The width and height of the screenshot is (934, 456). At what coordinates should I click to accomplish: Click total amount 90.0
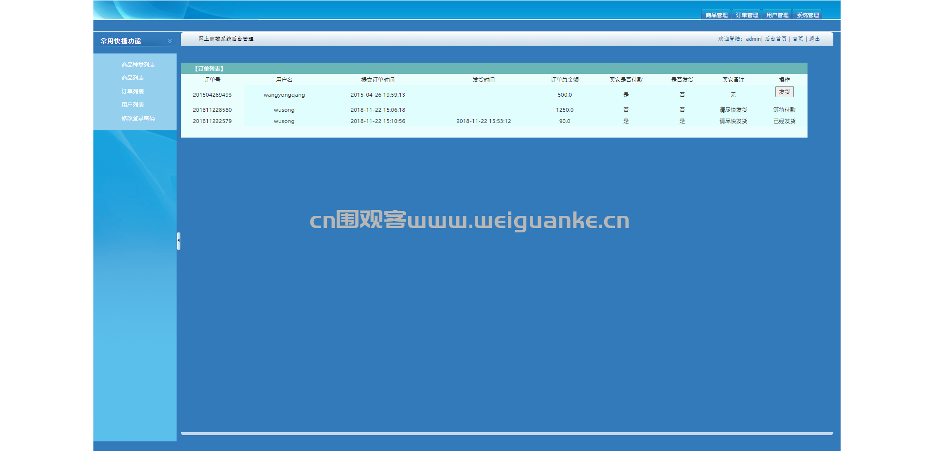(x=565, y=121)
